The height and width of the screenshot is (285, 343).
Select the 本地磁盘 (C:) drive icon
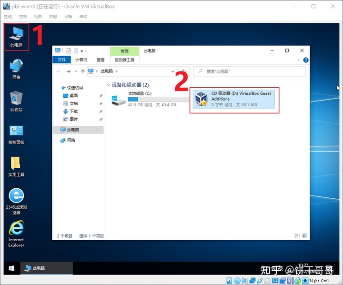tap(118, 100)
